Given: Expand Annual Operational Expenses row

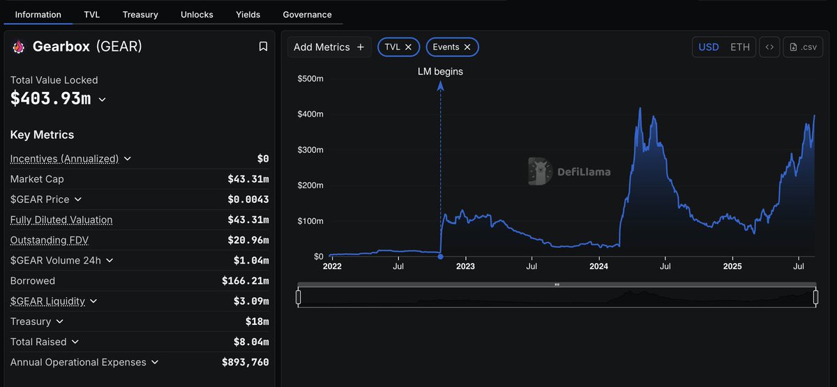Looking at the screenshot, I should 155,363.
